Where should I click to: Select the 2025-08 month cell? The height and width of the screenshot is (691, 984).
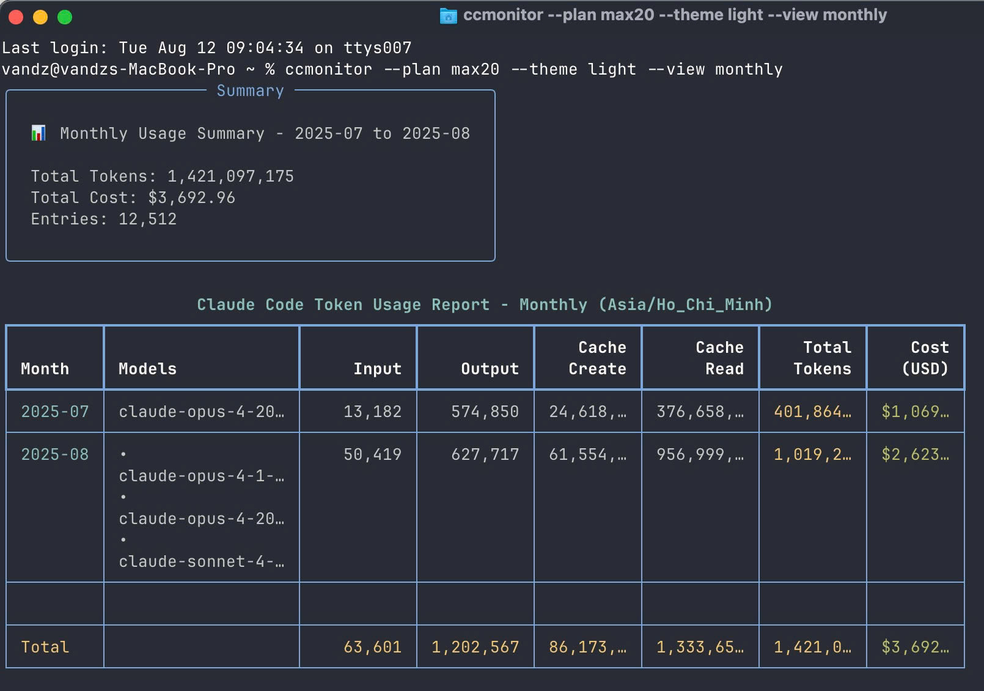coord(55,454)
